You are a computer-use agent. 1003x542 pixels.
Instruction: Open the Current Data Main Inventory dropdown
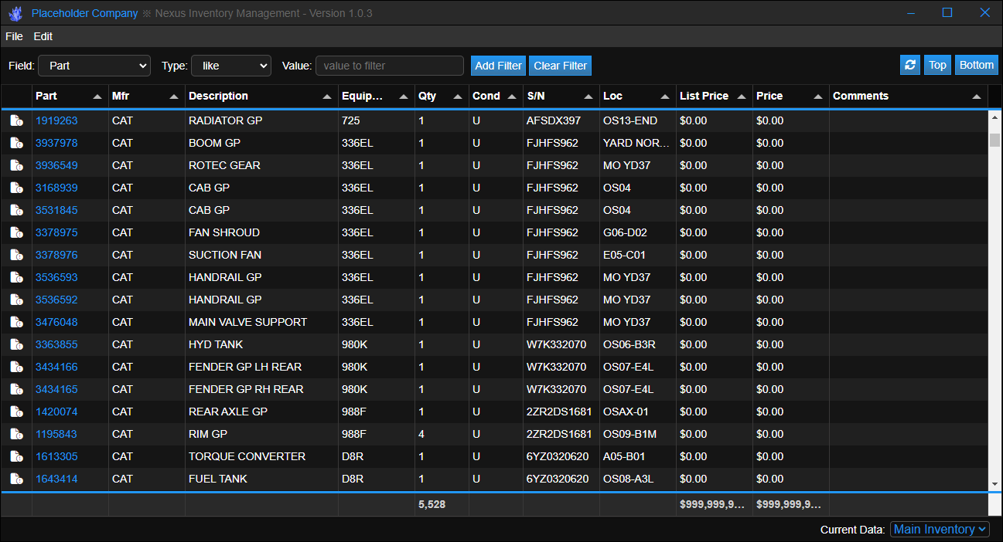click(940, 530)
